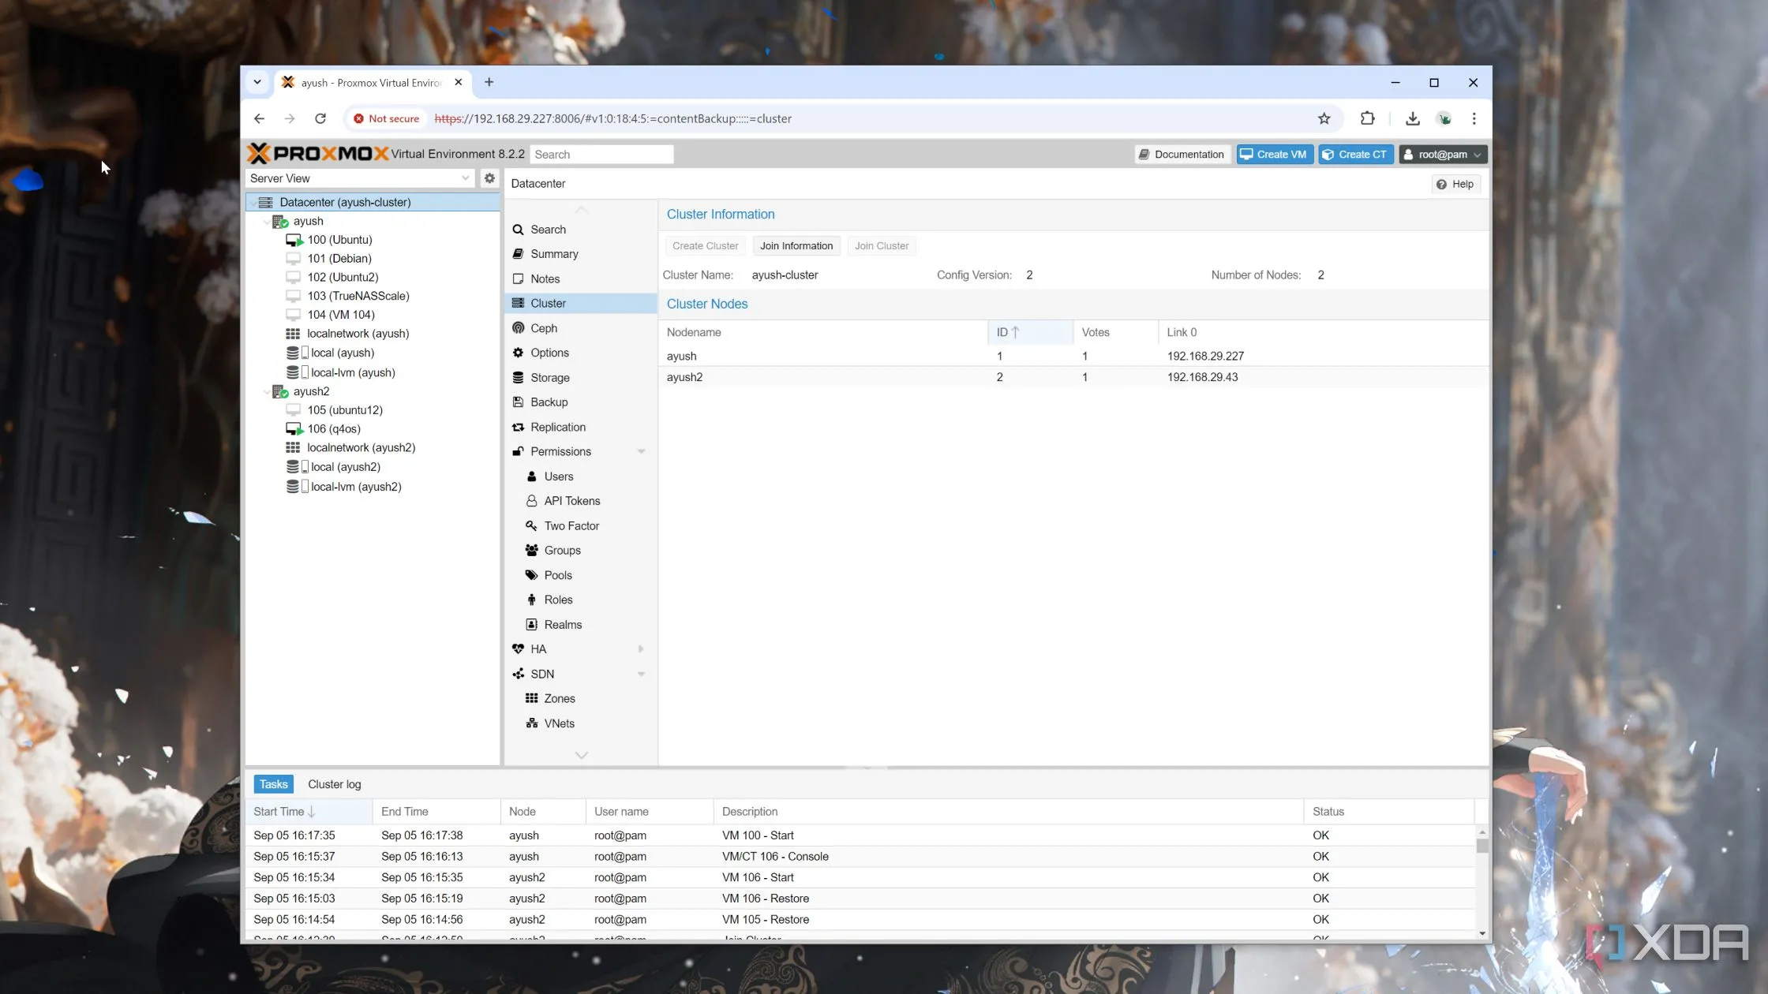The height and width of the screenshot is (994, 1768).
Task: Expand the HA submenu arrow
Action: pyautogui.click(x=640, y=649)
